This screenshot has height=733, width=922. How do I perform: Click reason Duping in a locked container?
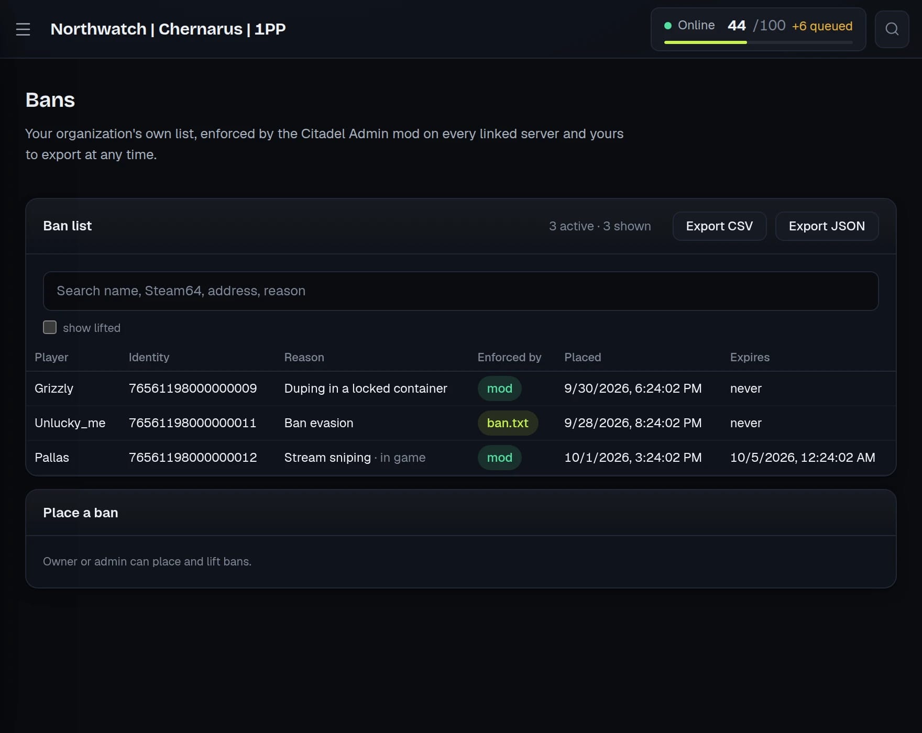coord(366,388)
